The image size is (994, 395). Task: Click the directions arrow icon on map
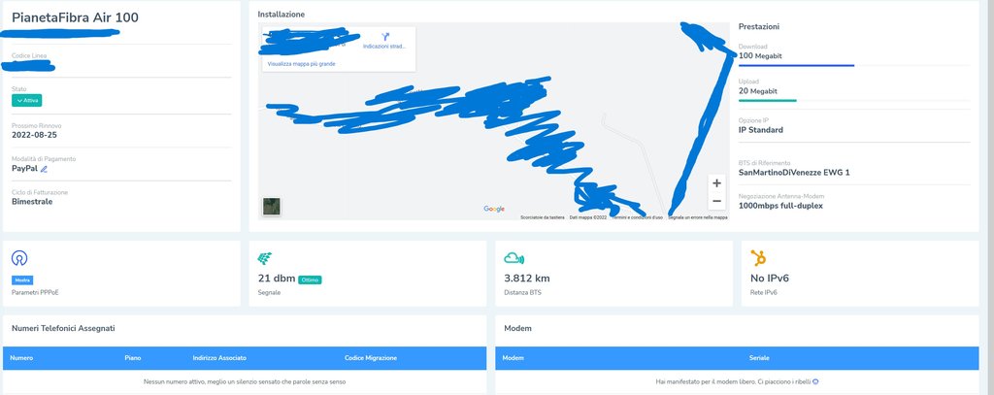coord(384,37)
